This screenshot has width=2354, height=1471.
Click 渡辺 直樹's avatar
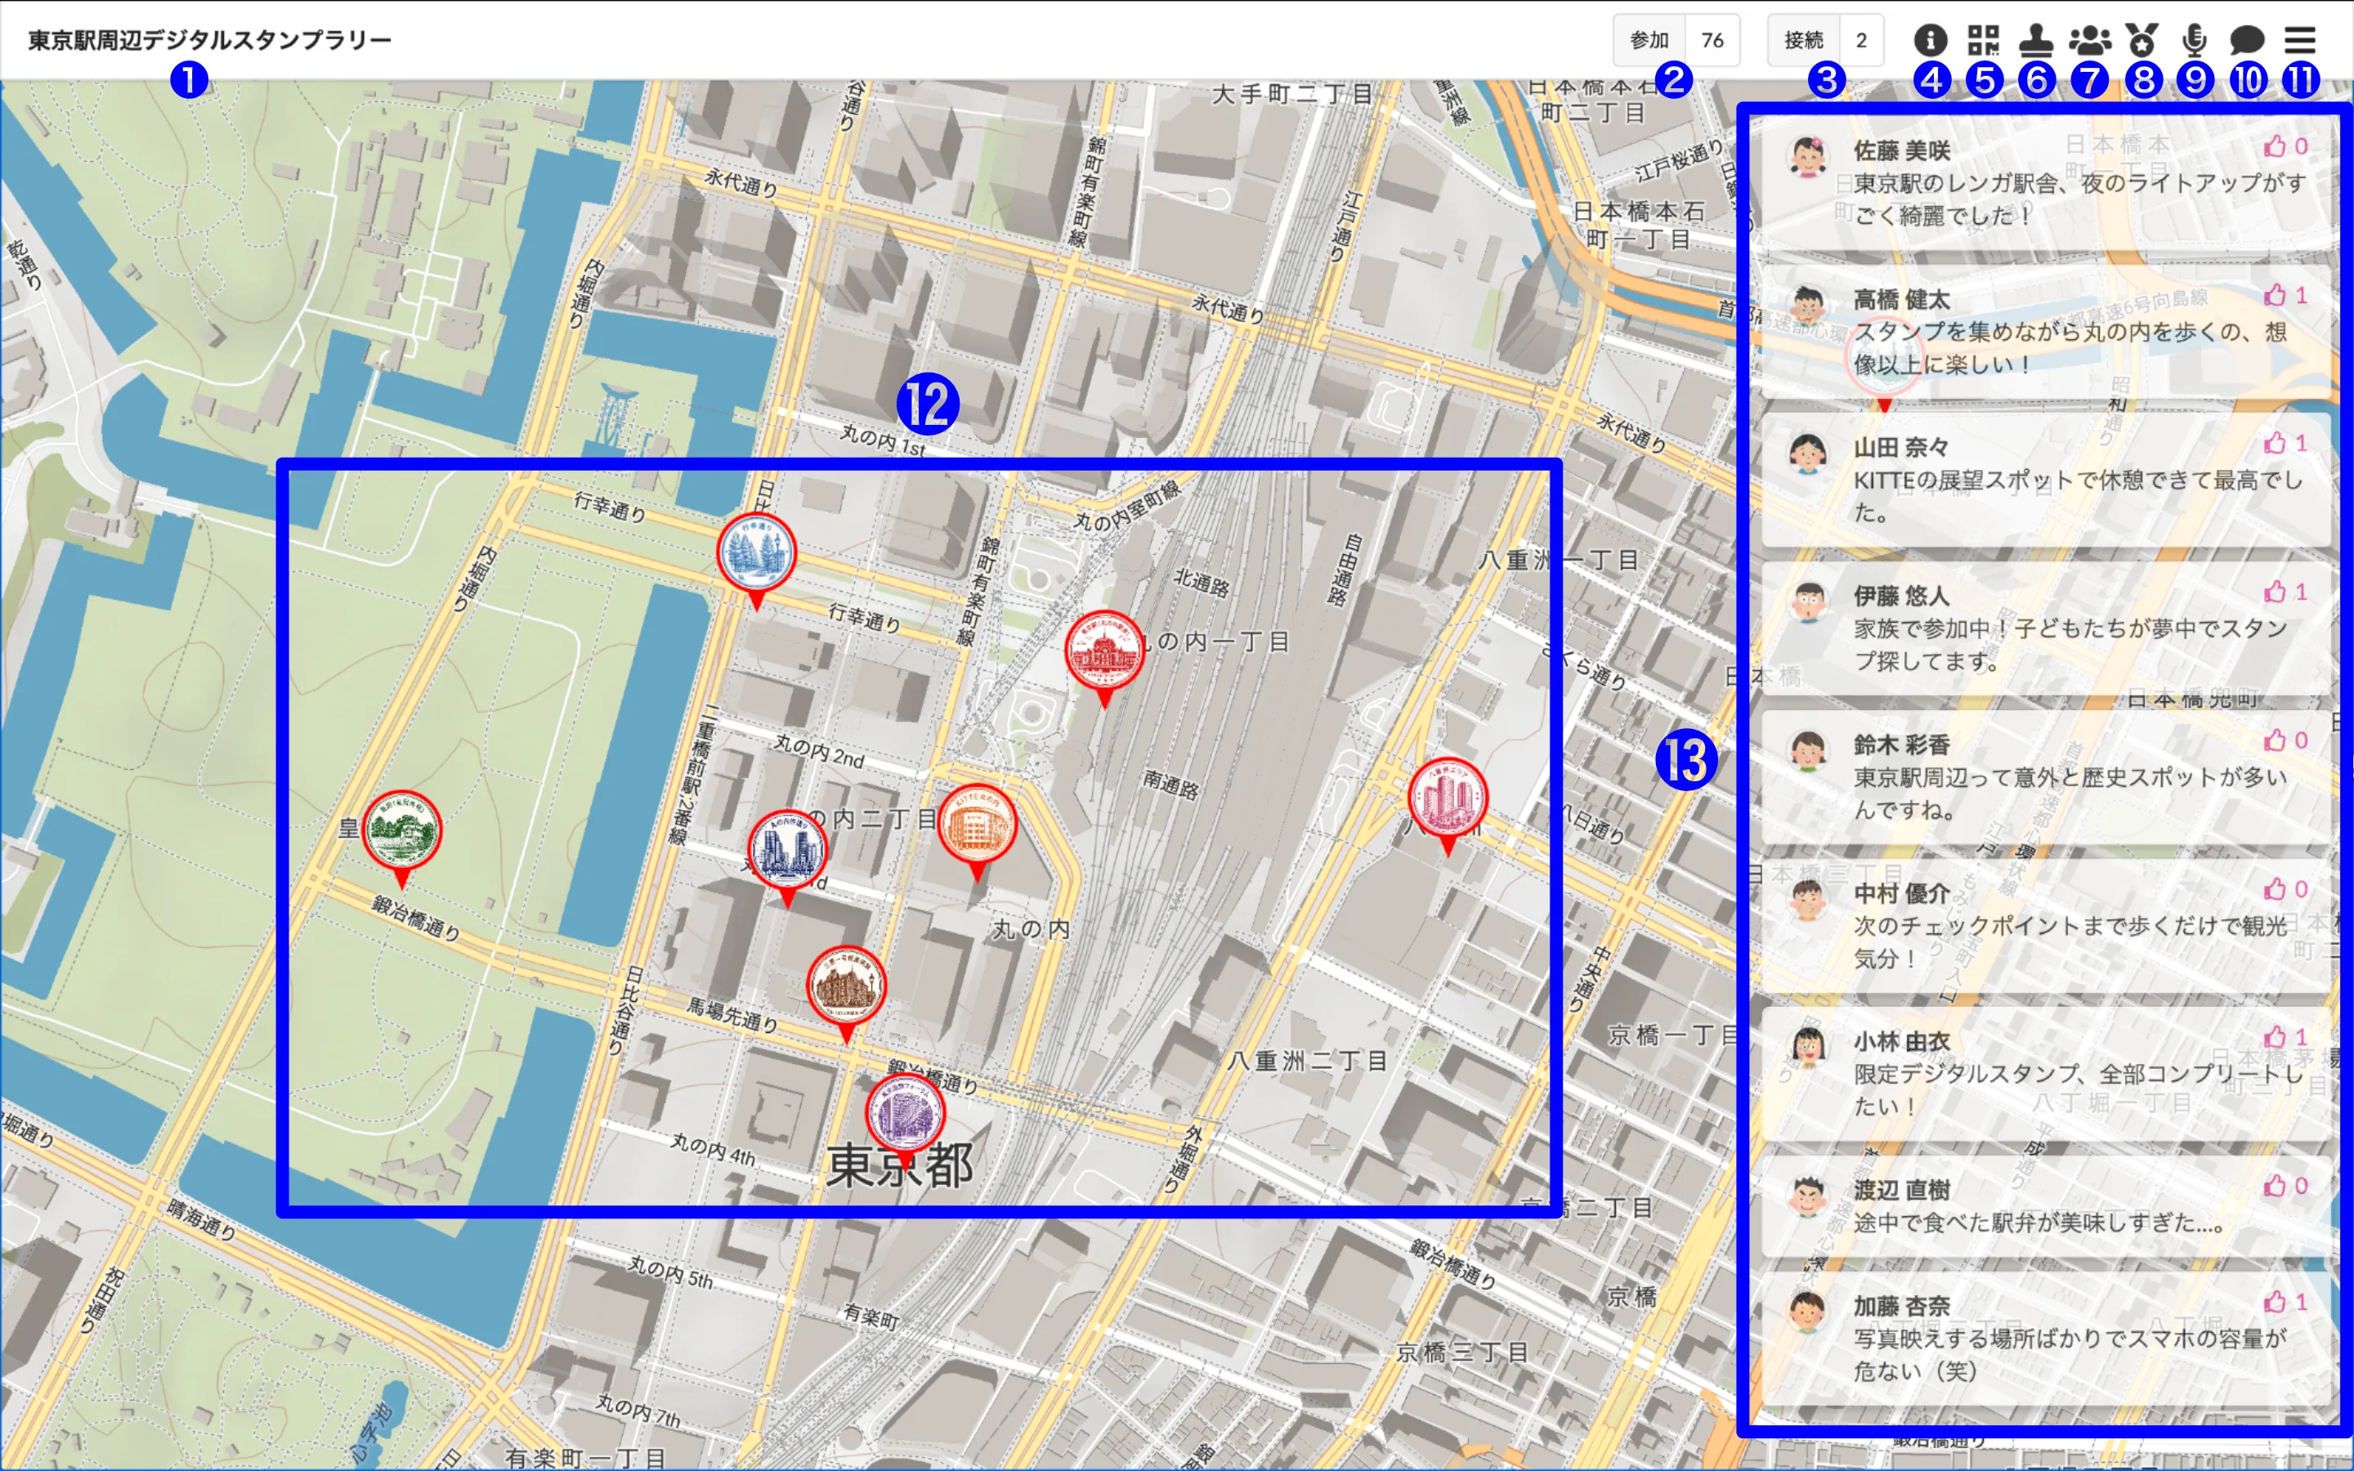coord(1808,1196)
